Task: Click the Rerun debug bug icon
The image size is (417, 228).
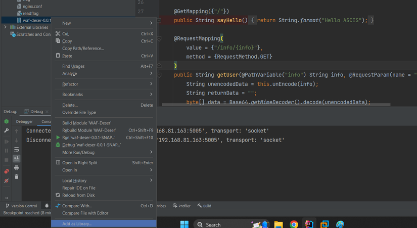Action: [x=7, y=122]
